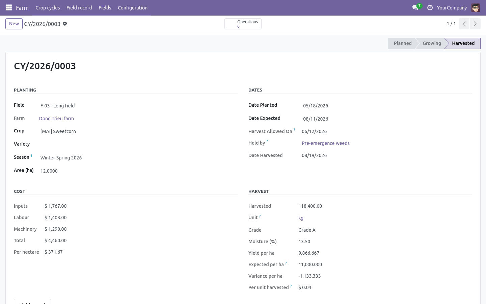Open the Fields menu
The height and width of the screenshot is (304, 486).
coord(105,7)
